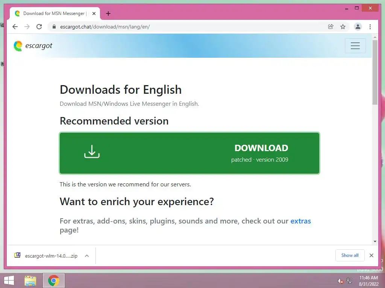Viewport: 385px width, 288px height.
Task: Open the Chrome profile avatar
Action: 358,27
